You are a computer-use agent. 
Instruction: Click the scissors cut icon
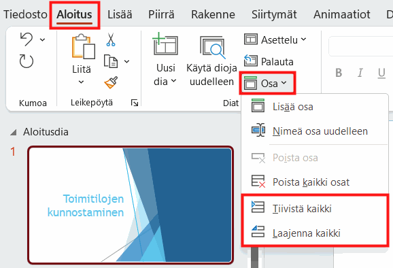point(111,39)
